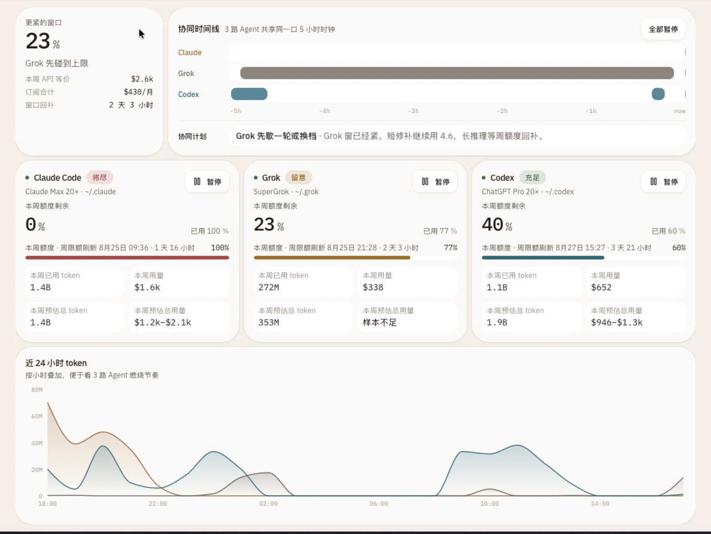Click 'Claude Max 20× · ~/.claude' text

(x=71, y=192)
